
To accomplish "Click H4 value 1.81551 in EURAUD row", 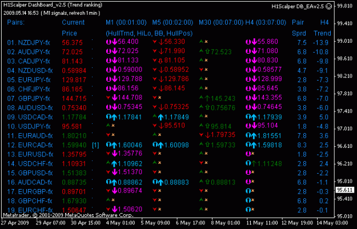I will pyautogui.click(x=270, y=136).
